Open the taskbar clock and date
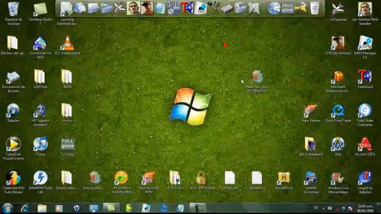 click(x=365, y=209)
